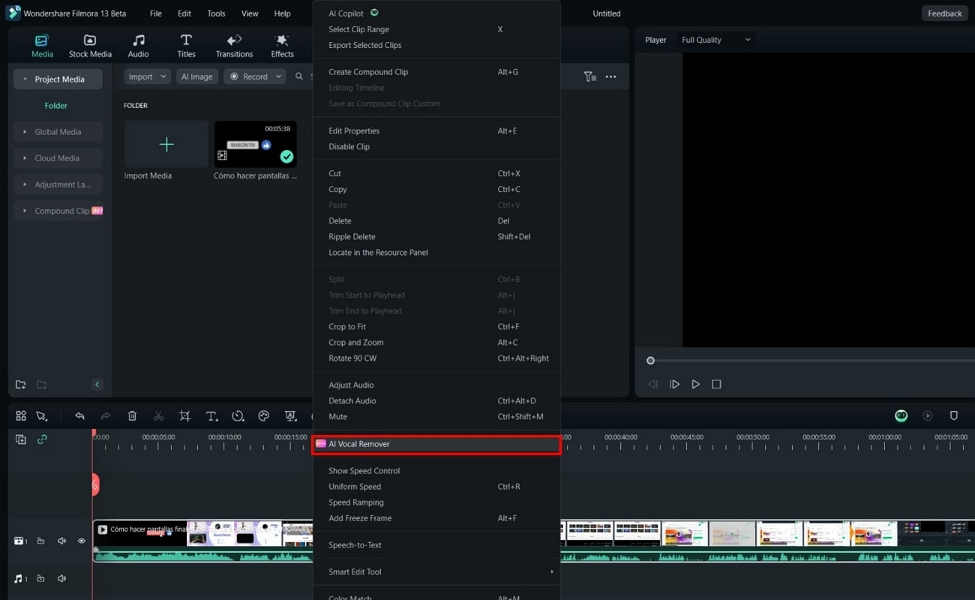Click the Feedback button
The width and height of the screenshot is (975, 600).
point(944,13)
